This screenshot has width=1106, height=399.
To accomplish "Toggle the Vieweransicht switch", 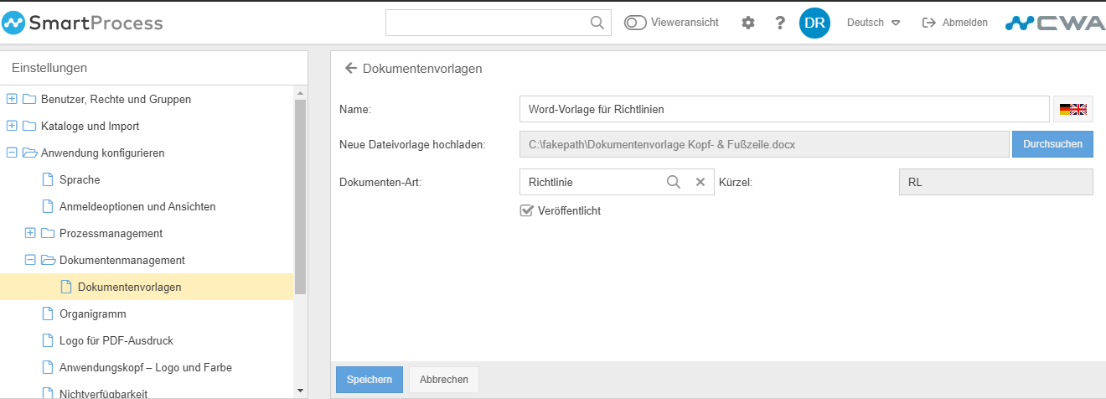I will 635,23.
